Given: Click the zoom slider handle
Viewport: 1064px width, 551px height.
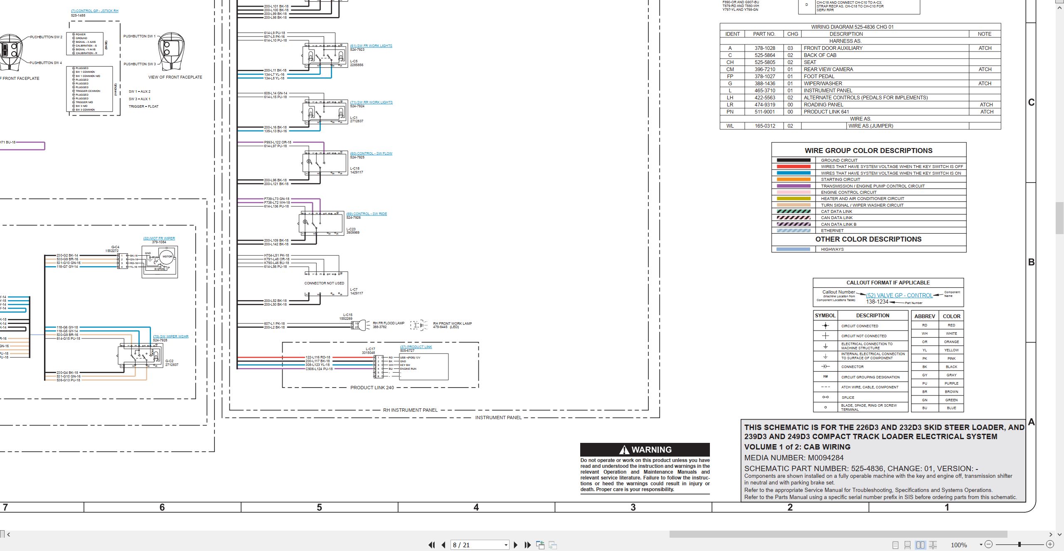Looking at the screenshot, I should pyautogui.click(x=1019, y=544).
